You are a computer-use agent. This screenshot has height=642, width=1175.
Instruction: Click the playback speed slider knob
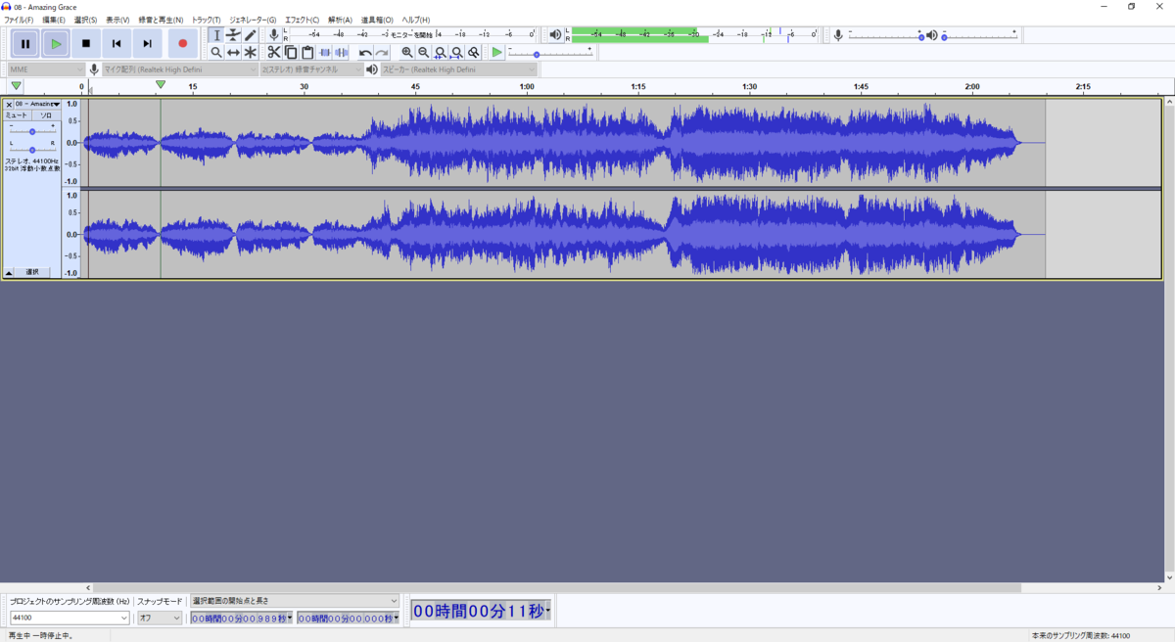(x=537, y=54)
